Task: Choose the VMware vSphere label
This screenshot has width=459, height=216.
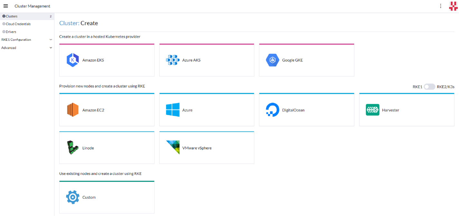Action: (197, 148)
